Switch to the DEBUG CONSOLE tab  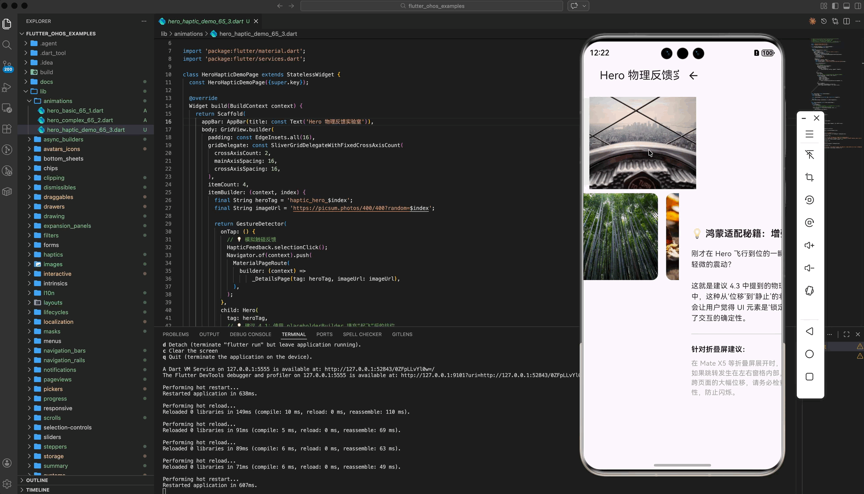pos(250,334)
